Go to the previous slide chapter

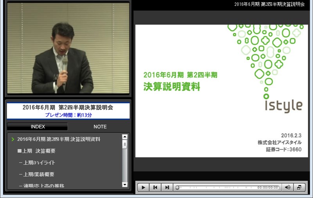155,187
